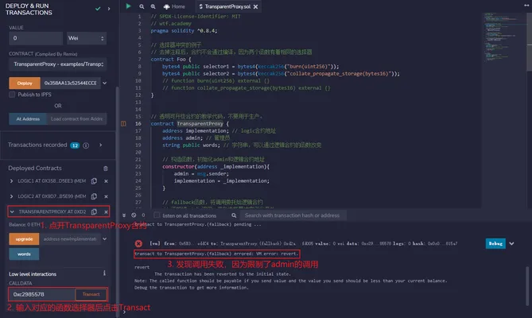Toggle the Publish to IPFS checkbox
The image size is (532, 318).
click(x=12, y=95)
